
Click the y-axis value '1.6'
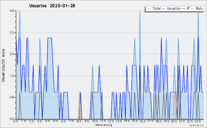[12, 76]
